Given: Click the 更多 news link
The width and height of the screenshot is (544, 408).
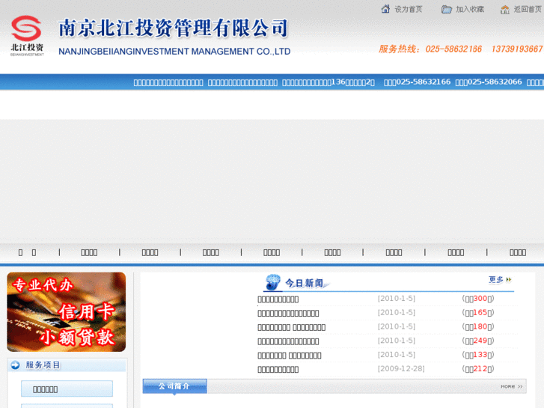Looking at the screenshot, I should [496, 279].
